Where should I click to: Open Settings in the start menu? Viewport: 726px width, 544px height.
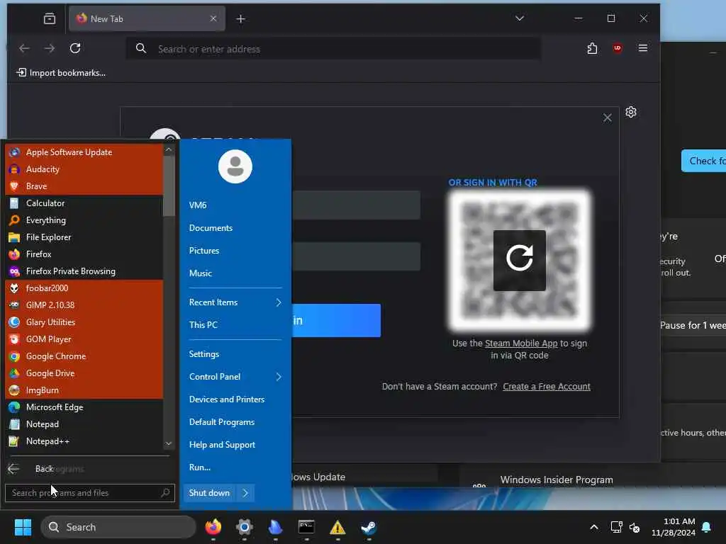(x=204, y=354)
